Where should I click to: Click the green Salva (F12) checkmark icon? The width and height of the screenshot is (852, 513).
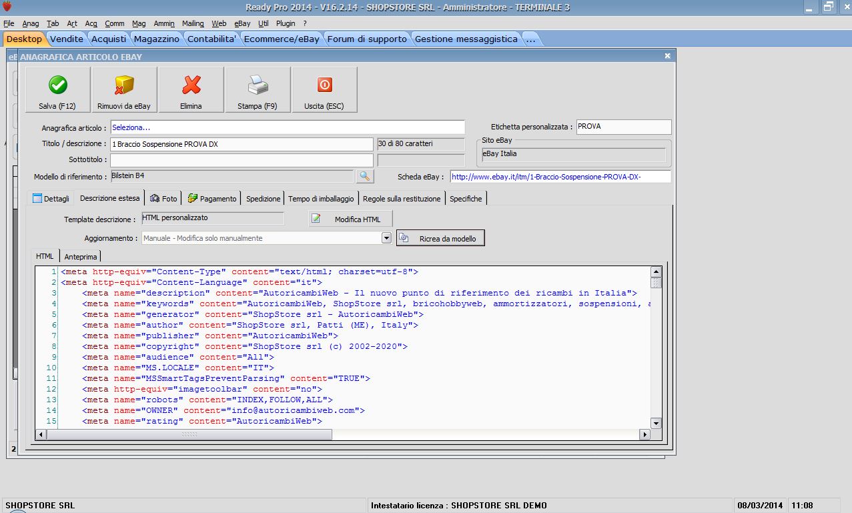[x=57, y=85]
